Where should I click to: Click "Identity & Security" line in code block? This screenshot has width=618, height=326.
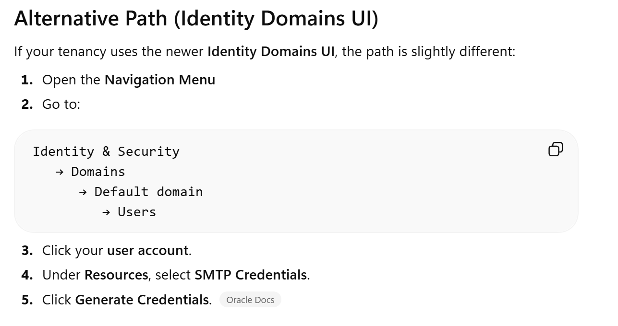click(x=106, y=151)
